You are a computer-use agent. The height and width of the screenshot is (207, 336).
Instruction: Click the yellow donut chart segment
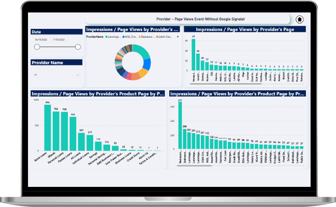tap(143, 73)
